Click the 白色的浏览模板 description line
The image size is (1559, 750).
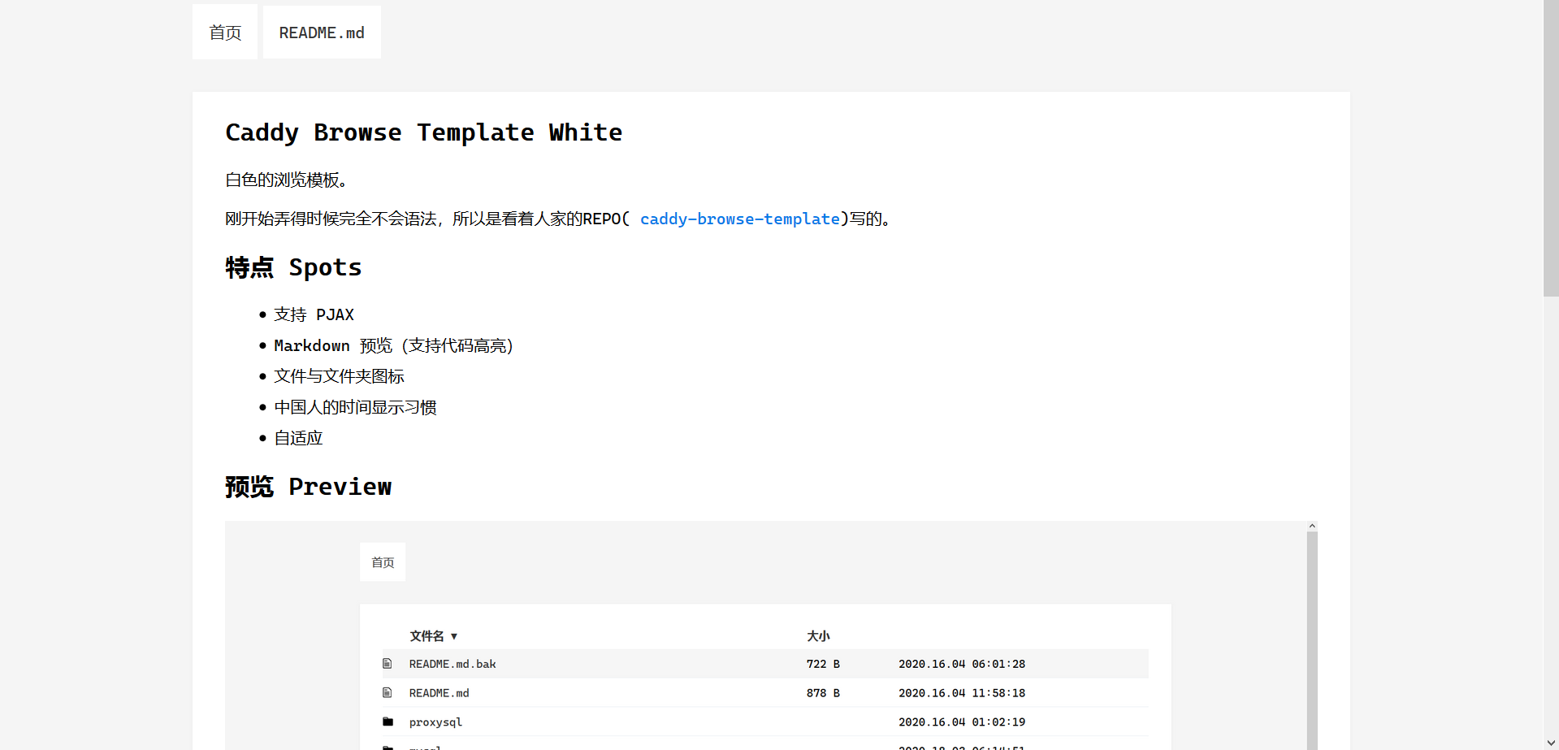click(x=286, y=180)
